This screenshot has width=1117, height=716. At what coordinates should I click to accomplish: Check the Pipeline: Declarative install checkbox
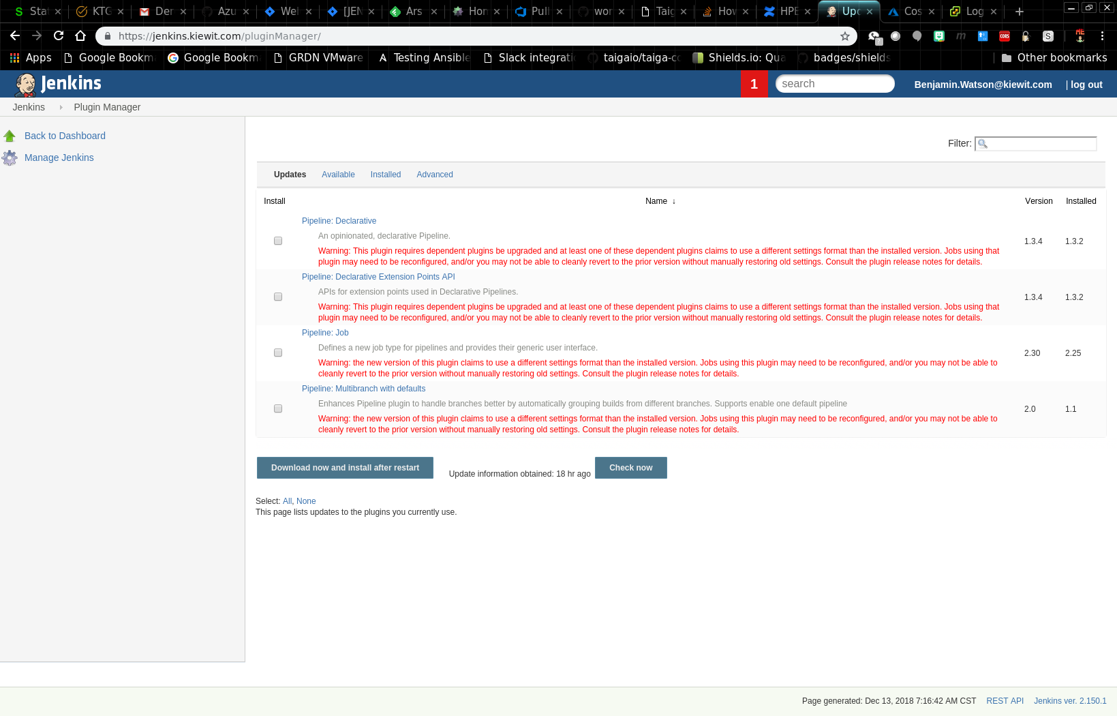coord(277,241)
